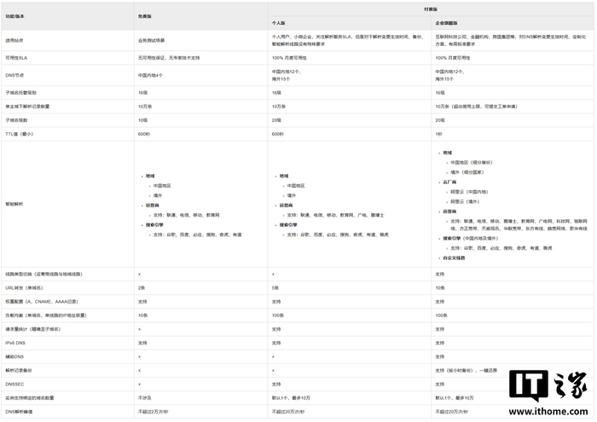Click the 付费版 column header
This screenshot has width=597, height=422.
coord(431,8)
